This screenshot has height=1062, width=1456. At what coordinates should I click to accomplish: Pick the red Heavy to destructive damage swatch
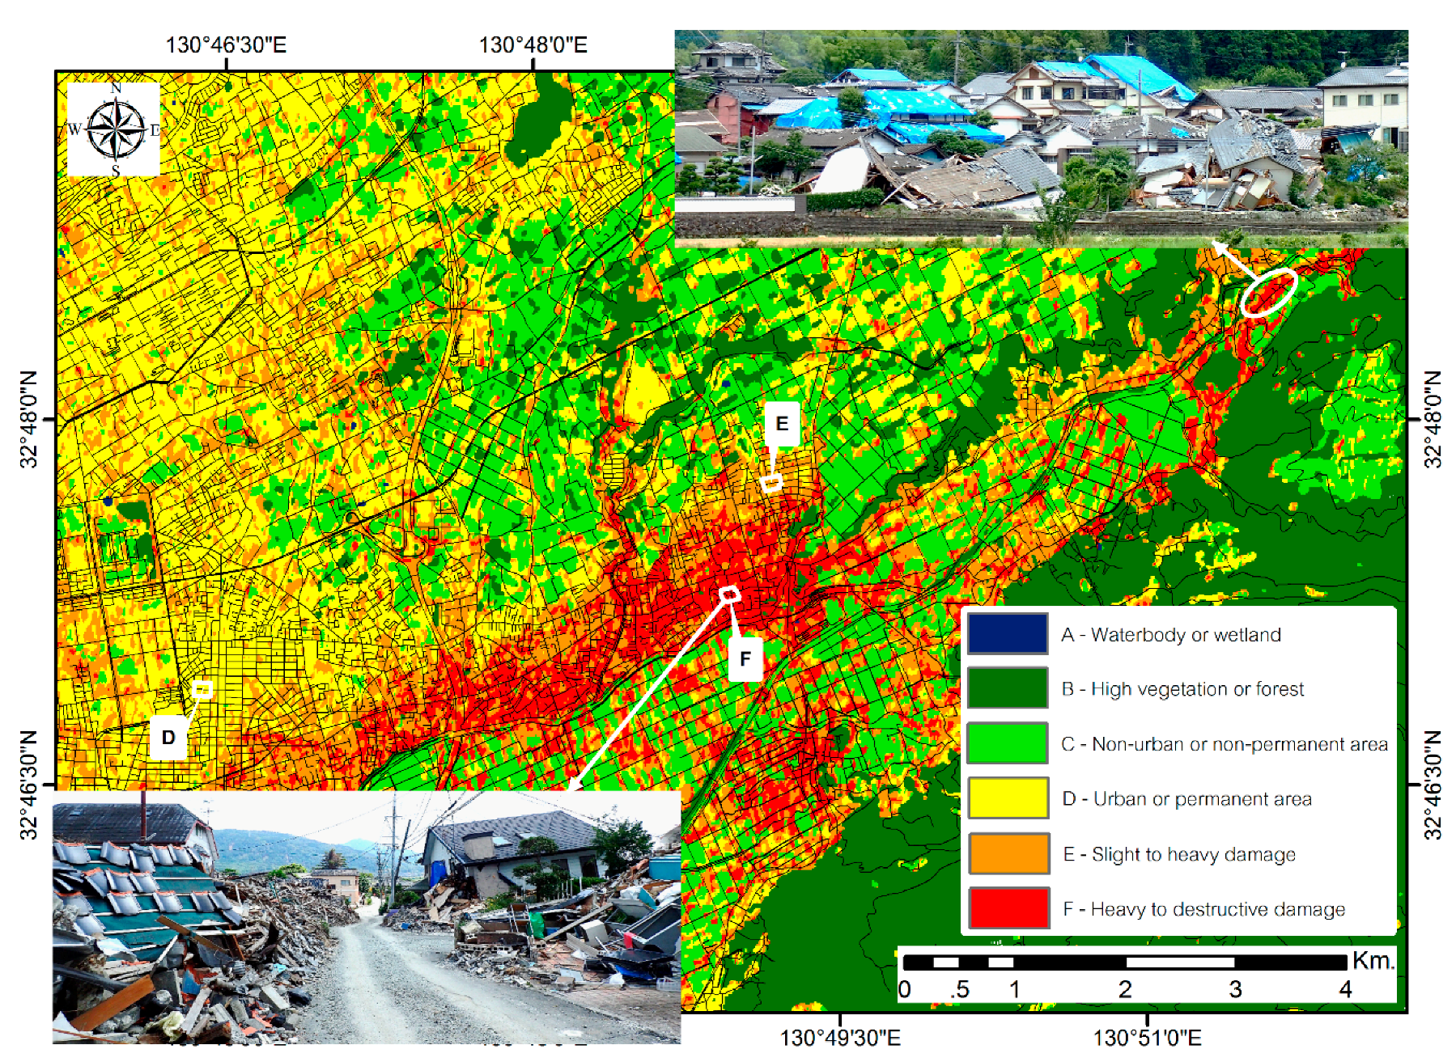pyautogui.click(x=1008, y=908)
